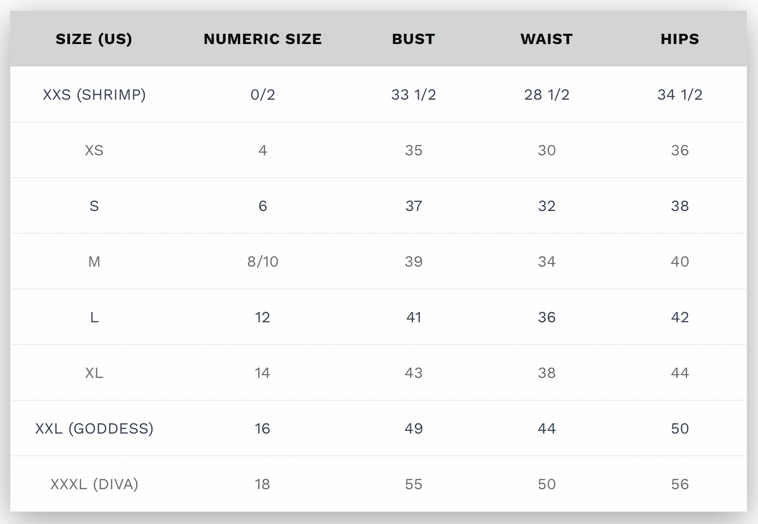Viewport: 758px width, 524px height.
Task: Click the M size label
Action: coord(94,262)
